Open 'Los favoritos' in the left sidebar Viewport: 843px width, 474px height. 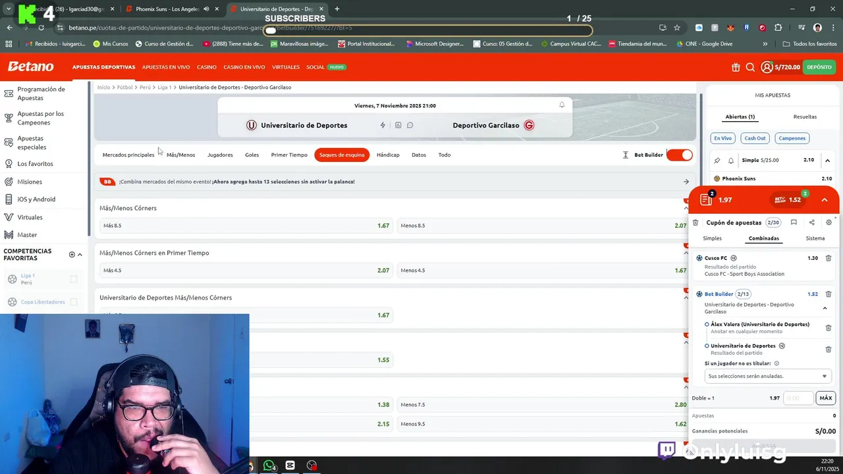35,163
